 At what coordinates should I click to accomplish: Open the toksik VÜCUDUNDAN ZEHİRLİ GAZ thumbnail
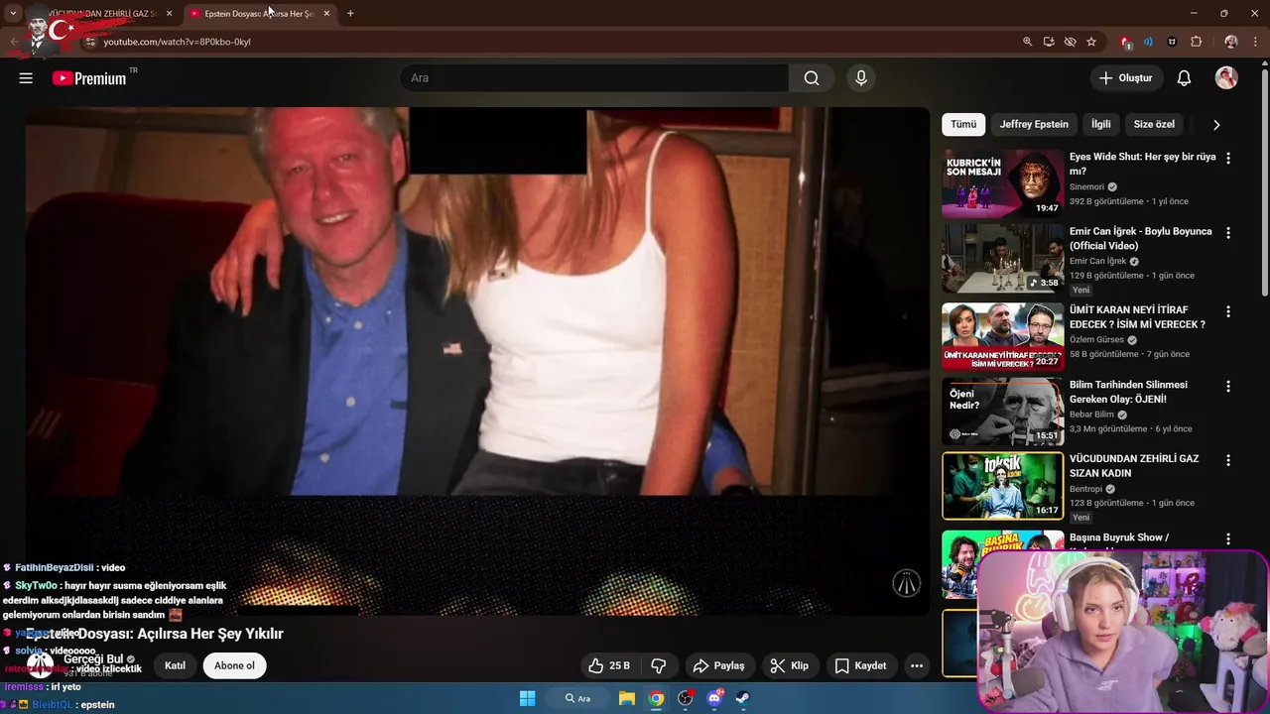[1002, 486]
